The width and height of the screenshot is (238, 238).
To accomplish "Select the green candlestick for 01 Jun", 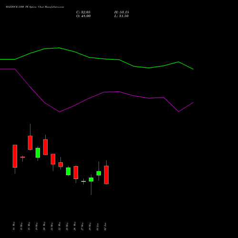I will tap(99, 173).
